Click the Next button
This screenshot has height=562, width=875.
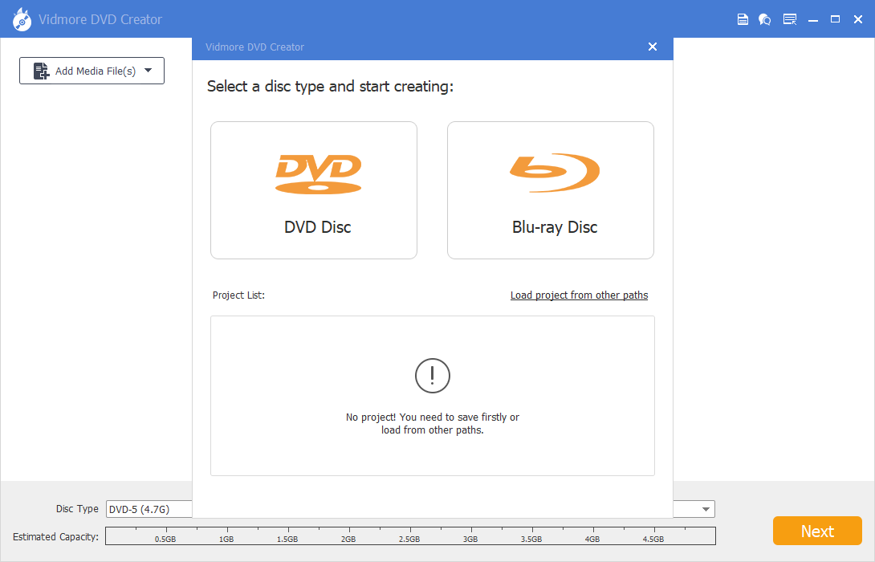tap(817, 531)
